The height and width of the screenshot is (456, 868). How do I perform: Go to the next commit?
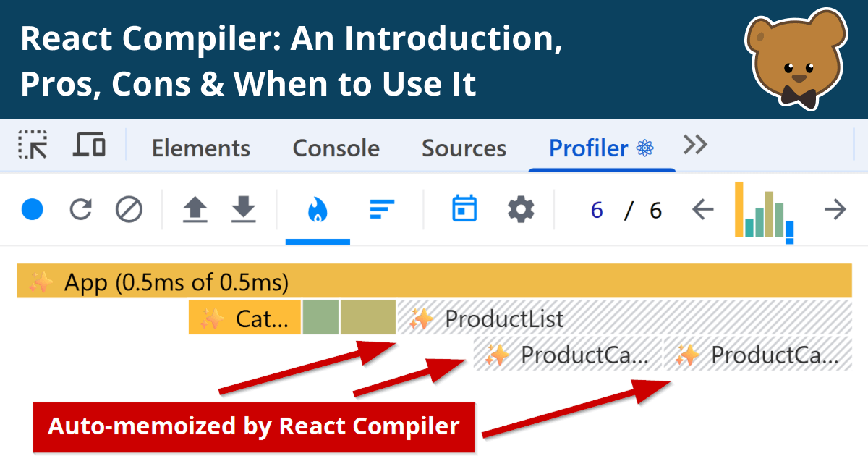pyautogui.click(x=835, y=210)
